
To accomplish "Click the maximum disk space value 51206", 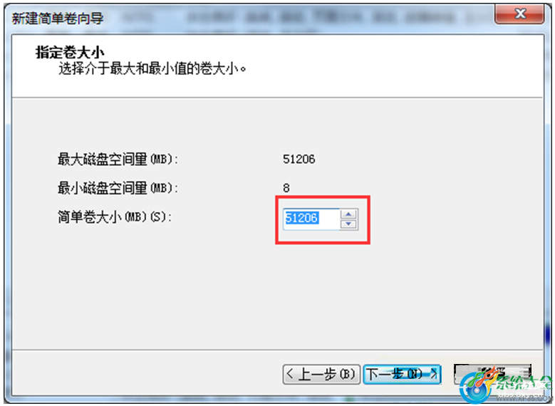I will (x=299, y=160).
